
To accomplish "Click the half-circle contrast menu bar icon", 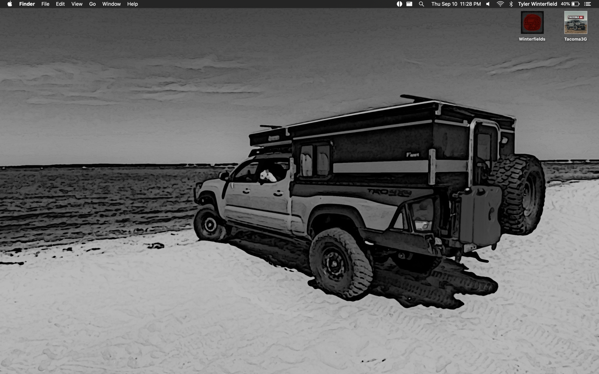I will click(399, 4).
